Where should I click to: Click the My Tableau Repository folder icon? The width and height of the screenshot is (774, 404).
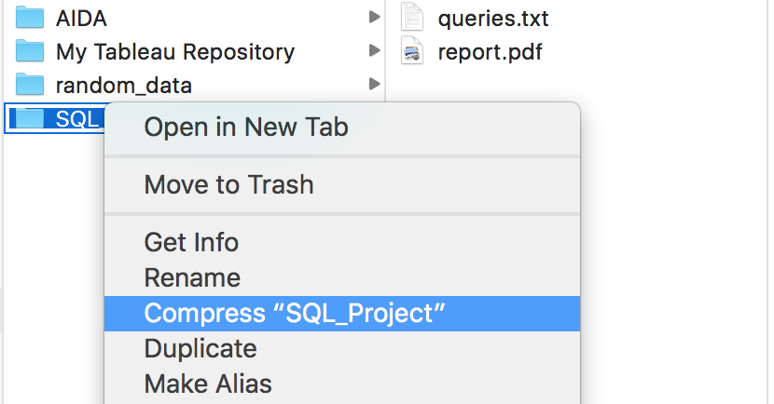click(31, 51)
